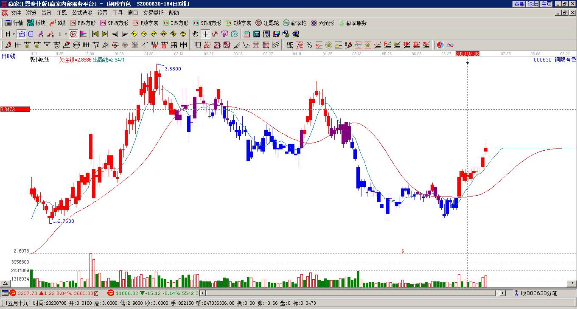Viewport: 577px width, 309px height.
Task: Open the 设置 menu
Action: tap(102, 13)
